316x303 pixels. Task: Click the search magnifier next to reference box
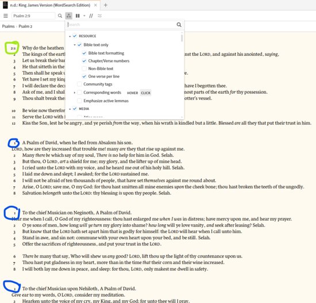(x=60, y=16)
